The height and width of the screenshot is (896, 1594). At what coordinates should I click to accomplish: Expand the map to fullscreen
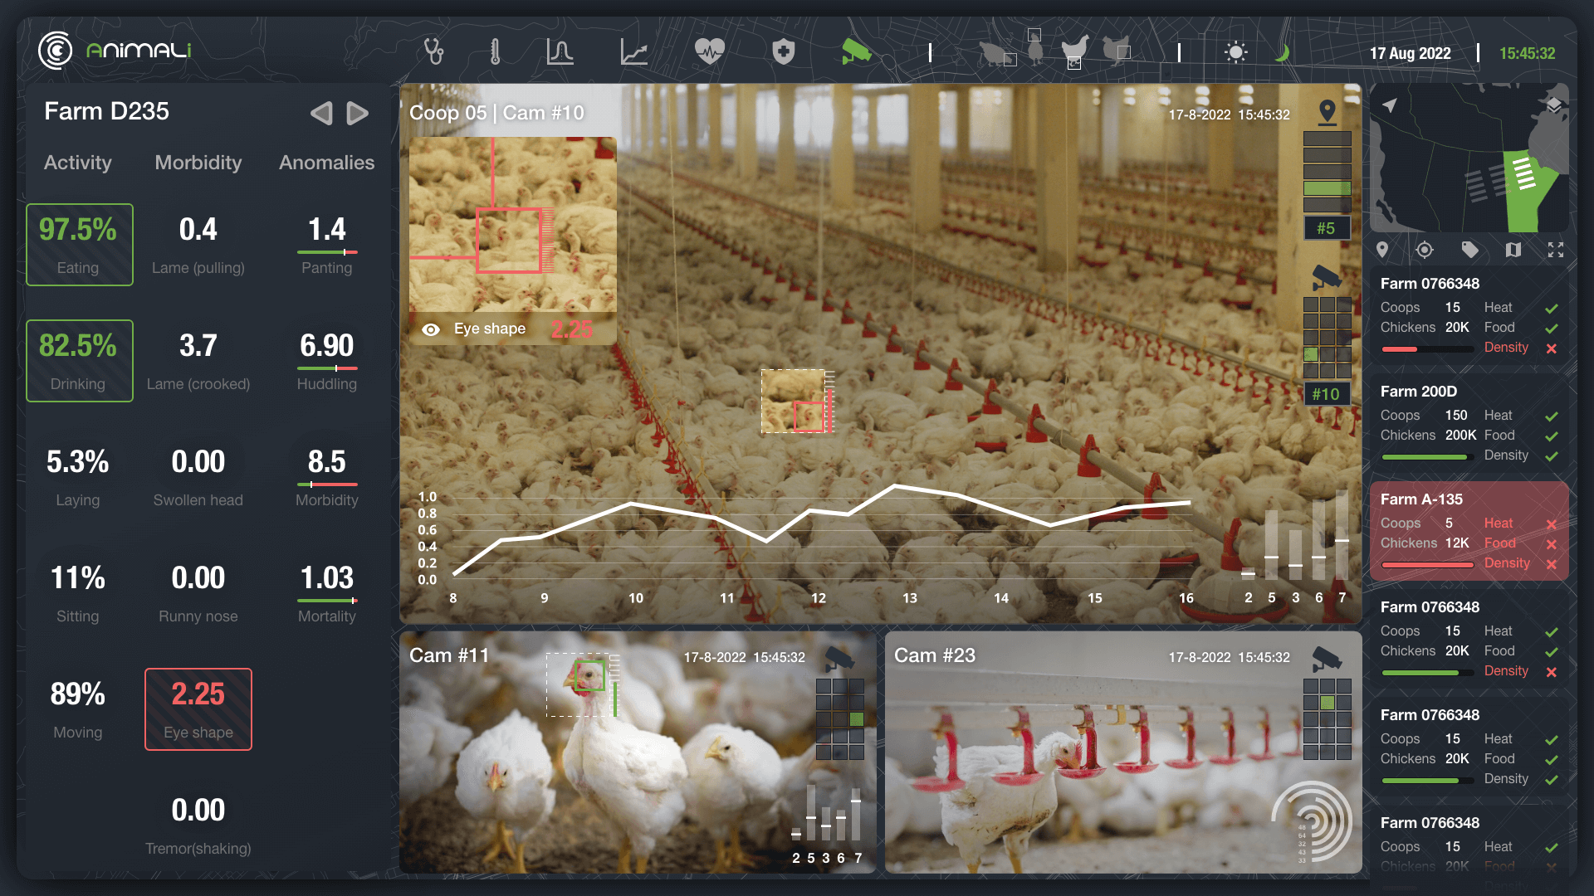pyautogui.click(x=1556, y=250)
